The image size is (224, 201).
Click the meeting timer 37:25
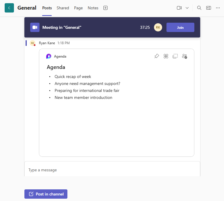145,27
